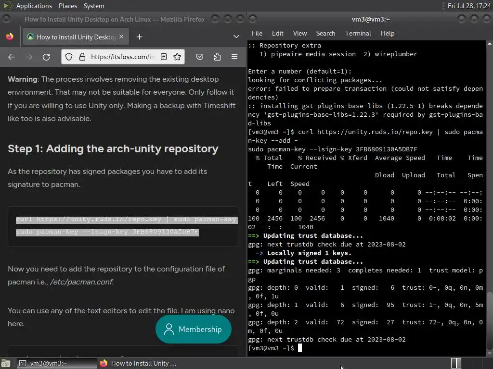Click the Firefox logo icon beside tabs
Image resolution: width=493 pixels, height=369 pixels.
click(10, 37)
